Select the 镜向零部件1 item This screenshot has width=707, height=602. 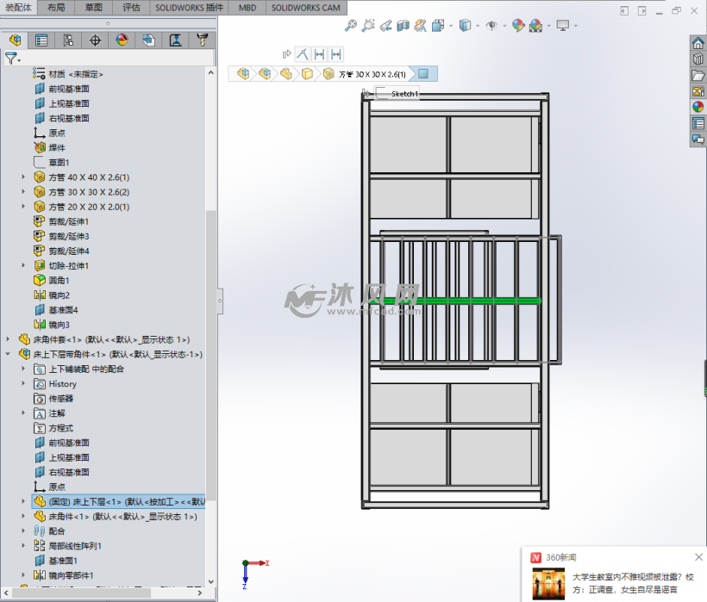coord(64,575)
